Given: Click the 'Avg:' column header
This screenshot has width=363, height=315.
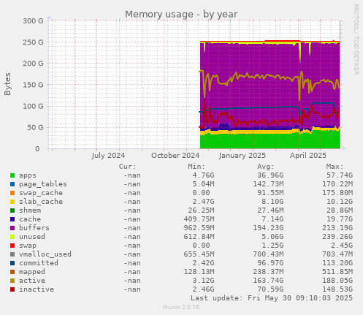Looking at the screenshot, I should point(266,167).
